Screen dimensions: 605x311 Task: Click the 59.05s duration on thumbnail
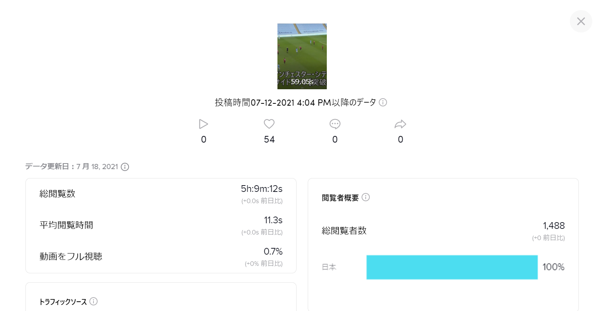point(302,82)
